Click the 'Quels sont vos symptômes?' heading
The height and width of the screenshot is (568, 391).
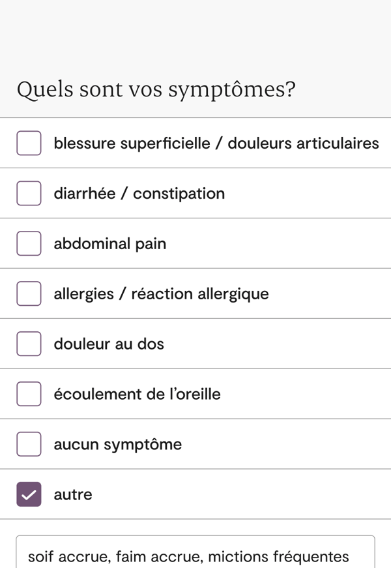pos(156,89)
